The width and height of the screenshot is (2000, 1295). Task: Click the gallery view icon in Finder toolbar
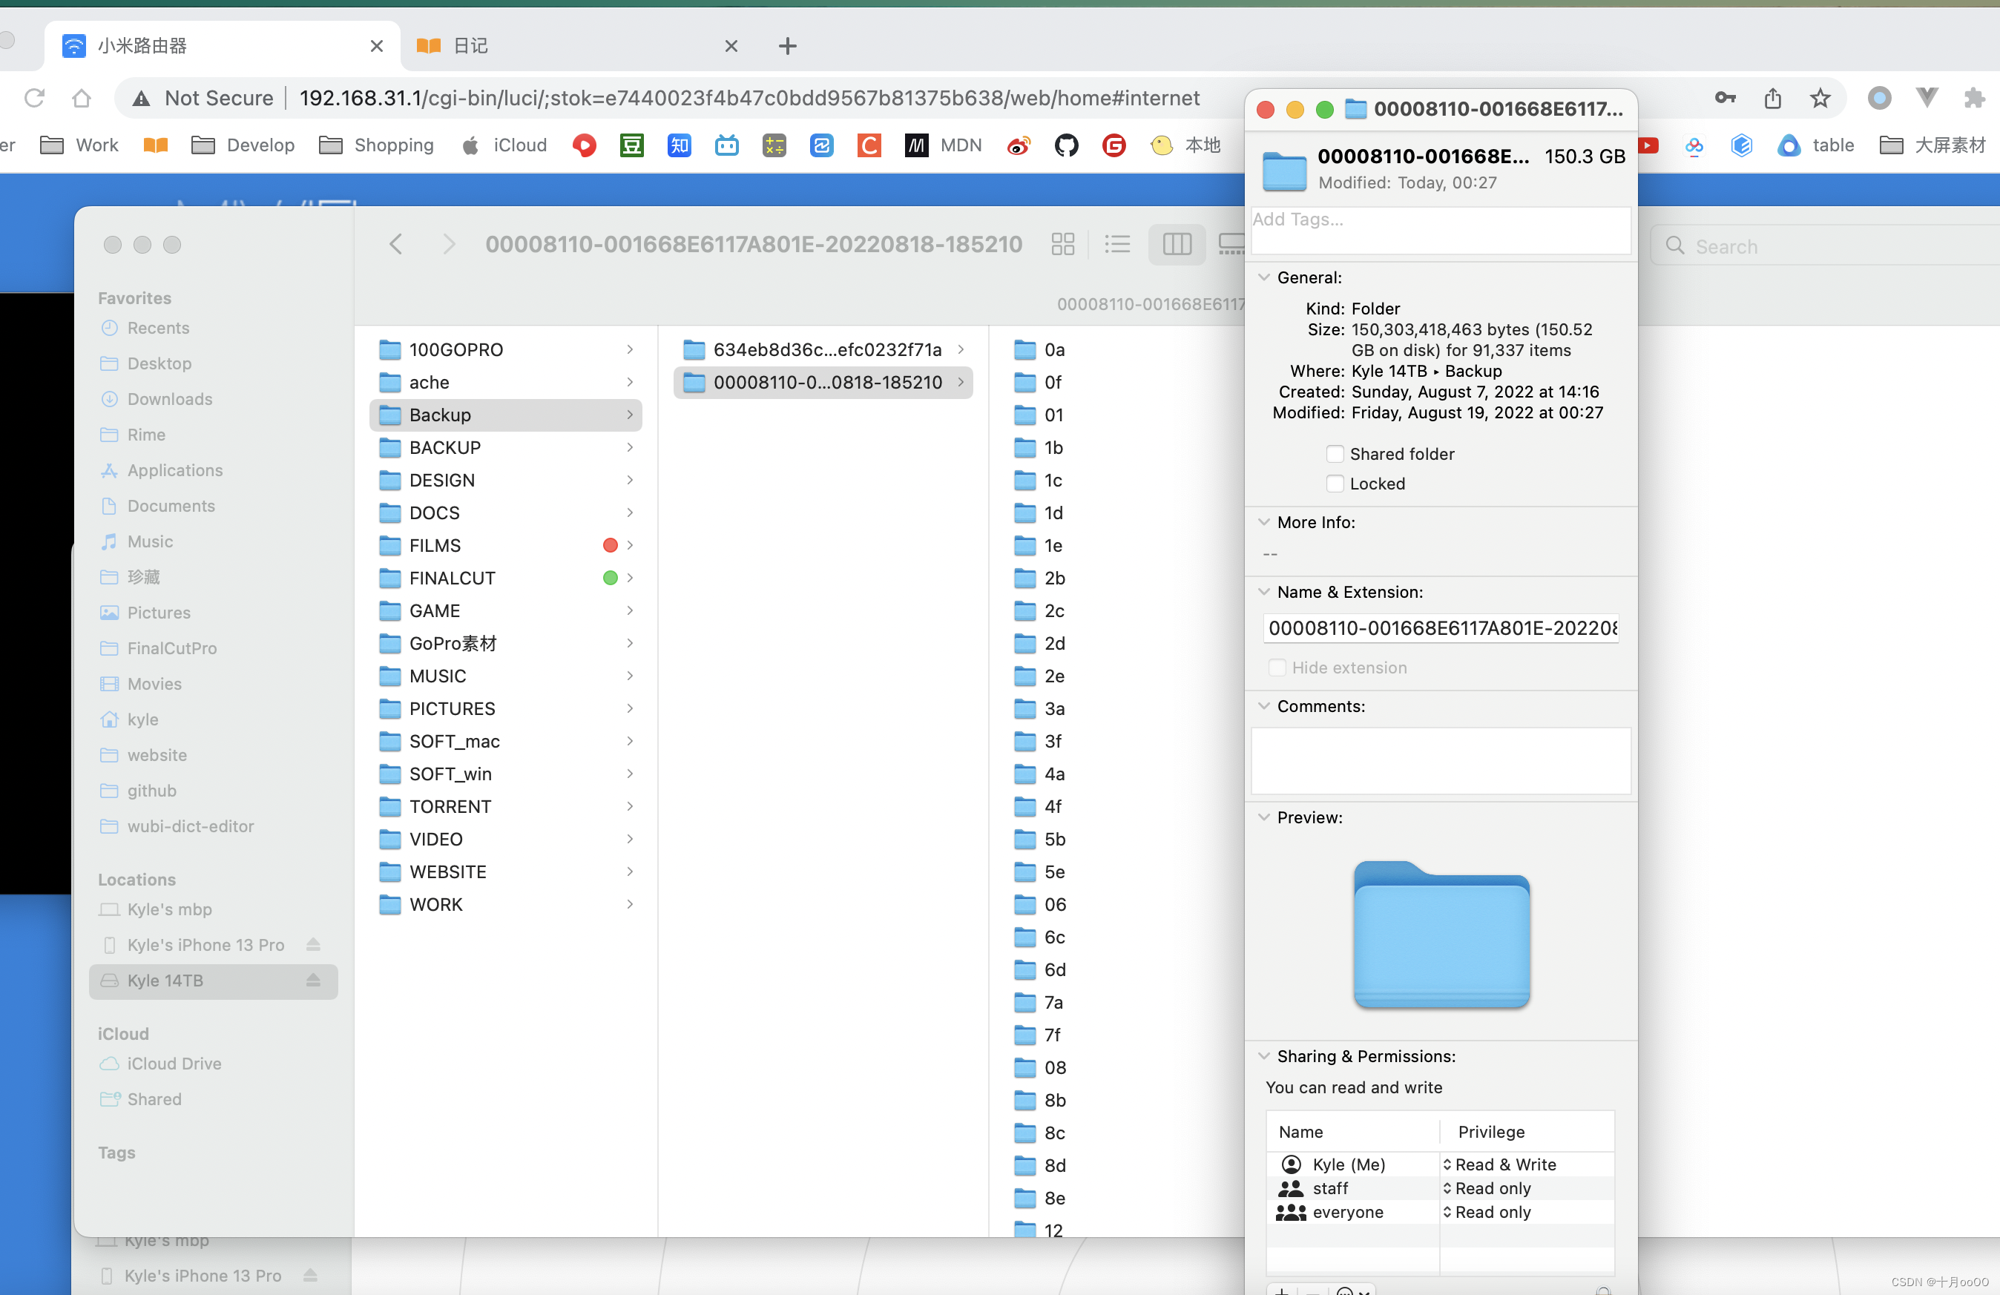1228,245
